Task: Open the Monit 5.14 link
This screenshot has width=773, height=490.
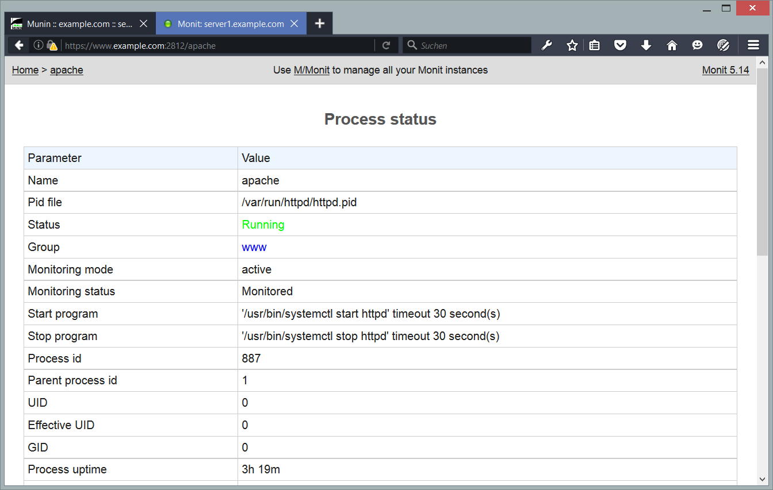Action: 726,70
